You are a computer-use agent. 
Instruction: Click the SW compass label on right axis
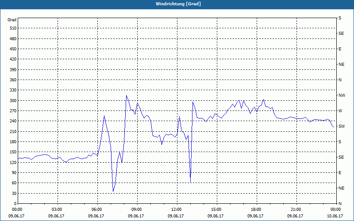[x=342, y=126]
